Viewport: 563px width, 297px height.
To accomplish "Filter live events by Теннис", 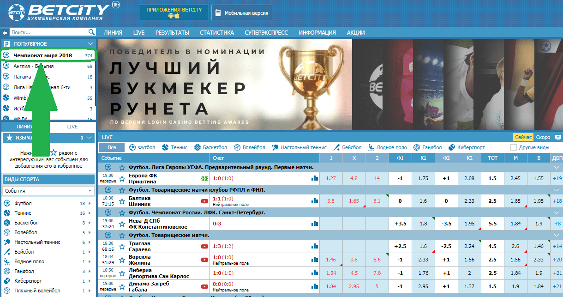I will (x=174, y=147).
